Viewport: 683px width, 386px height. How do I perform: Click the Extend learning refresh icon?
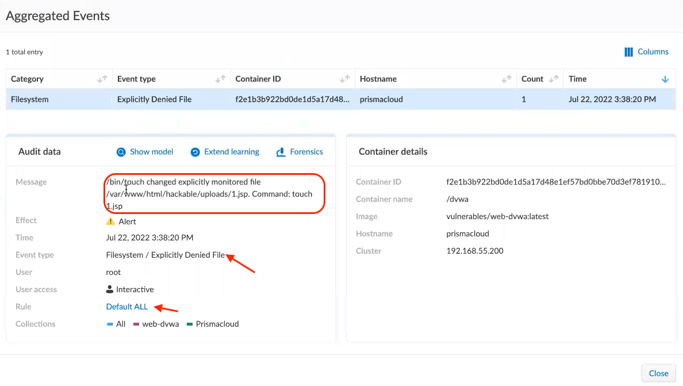(x=195, y=152)
